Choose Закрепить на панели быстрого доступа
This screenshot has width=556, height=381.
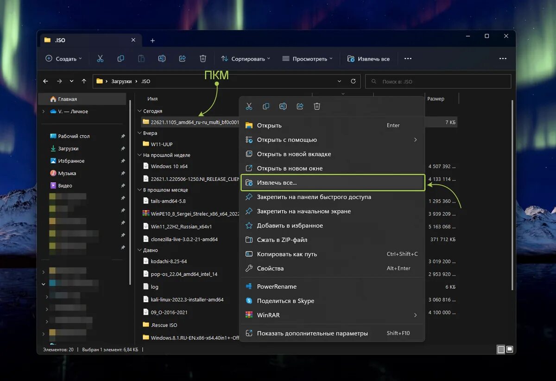(332, 197)
